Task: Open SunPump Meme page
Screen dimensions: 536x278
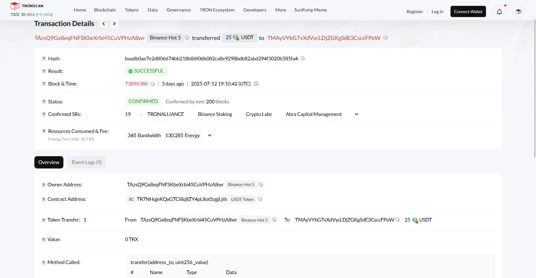Action: pyautogui.click(x=310, y=10)
